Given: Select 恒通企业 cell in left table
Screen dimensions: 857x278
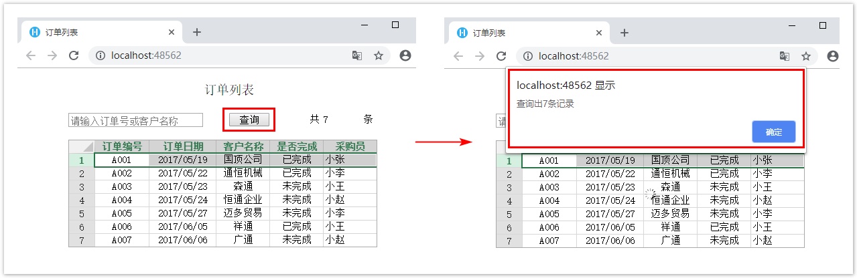Looking at the screenshot, I should click(x=243, y=200).
